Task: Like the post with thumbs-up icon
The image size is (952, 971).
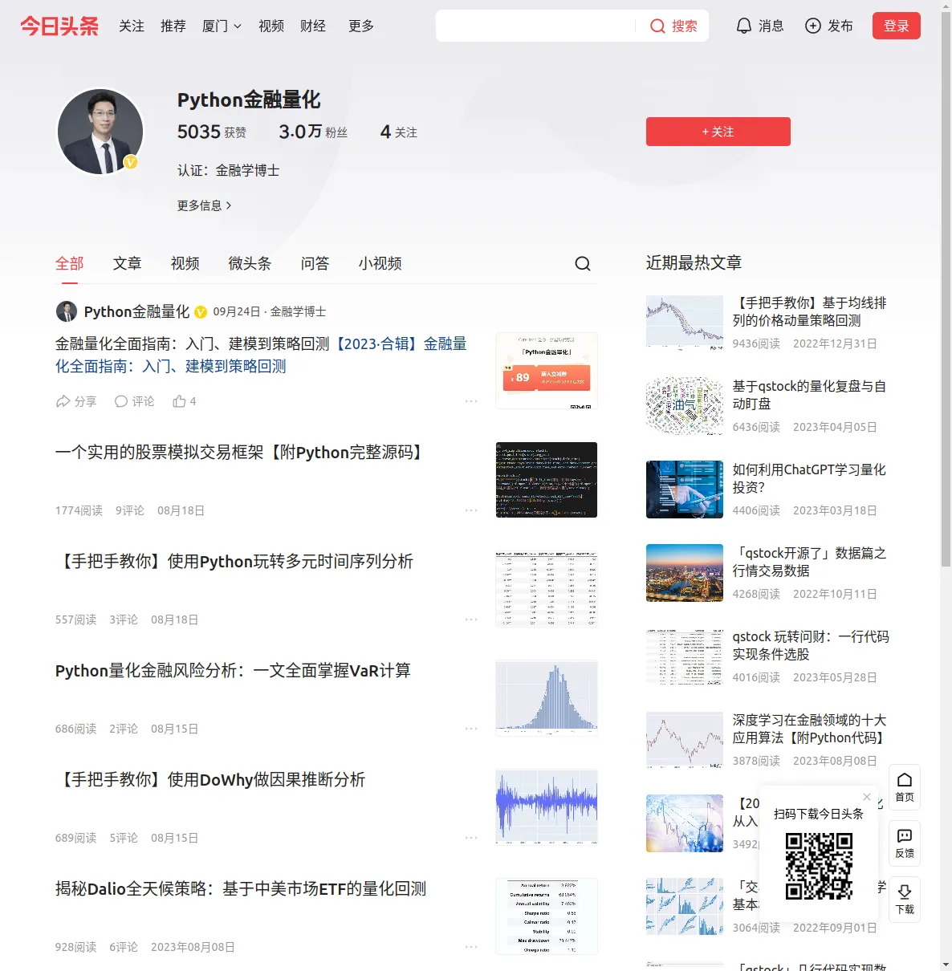Action: [179, 401]
